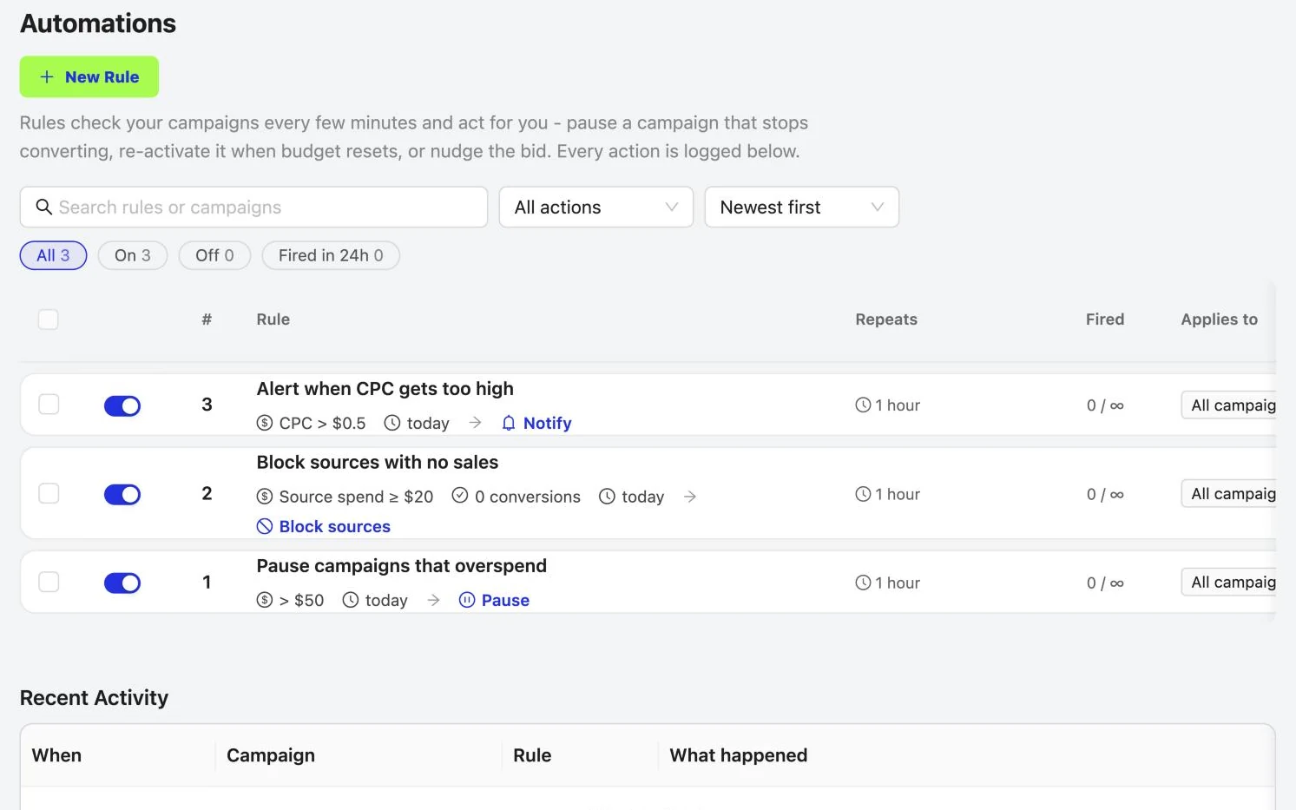This screenshot has width=1296, height=810.
Task: Click the clock icon before today in the overspend rule
Action: [351, 600]
